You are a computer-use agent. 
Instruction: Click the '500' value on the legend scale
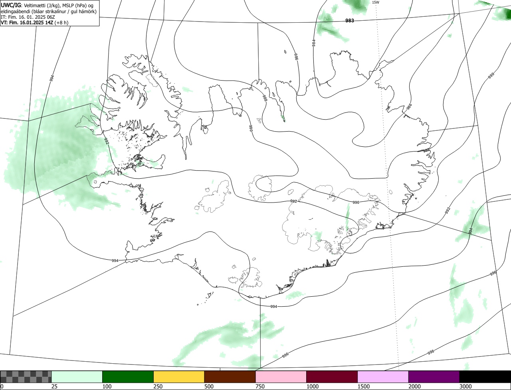click(x=209, y=387)
